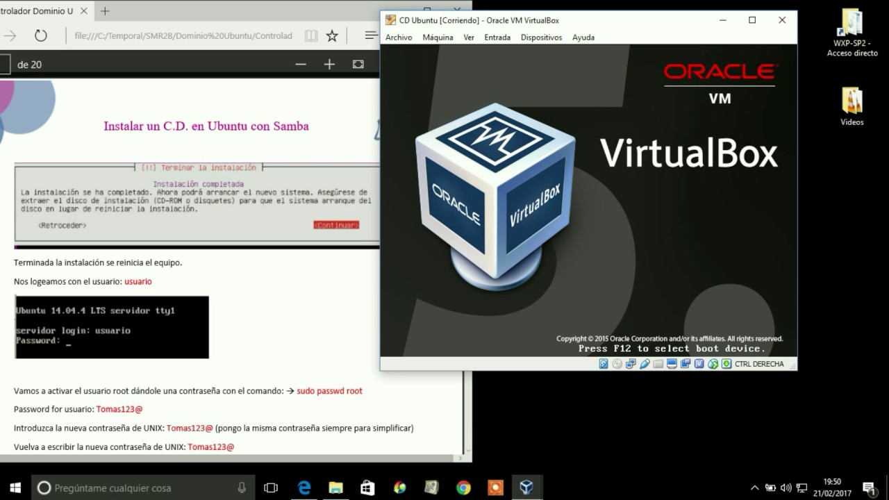Click the shared folders icon in VirtualBox status bar
The image size is (889, 500).
[x=658, y=364]
